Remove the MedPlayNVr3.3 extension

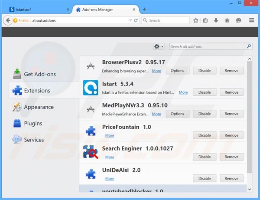click(x=231, y=114)
